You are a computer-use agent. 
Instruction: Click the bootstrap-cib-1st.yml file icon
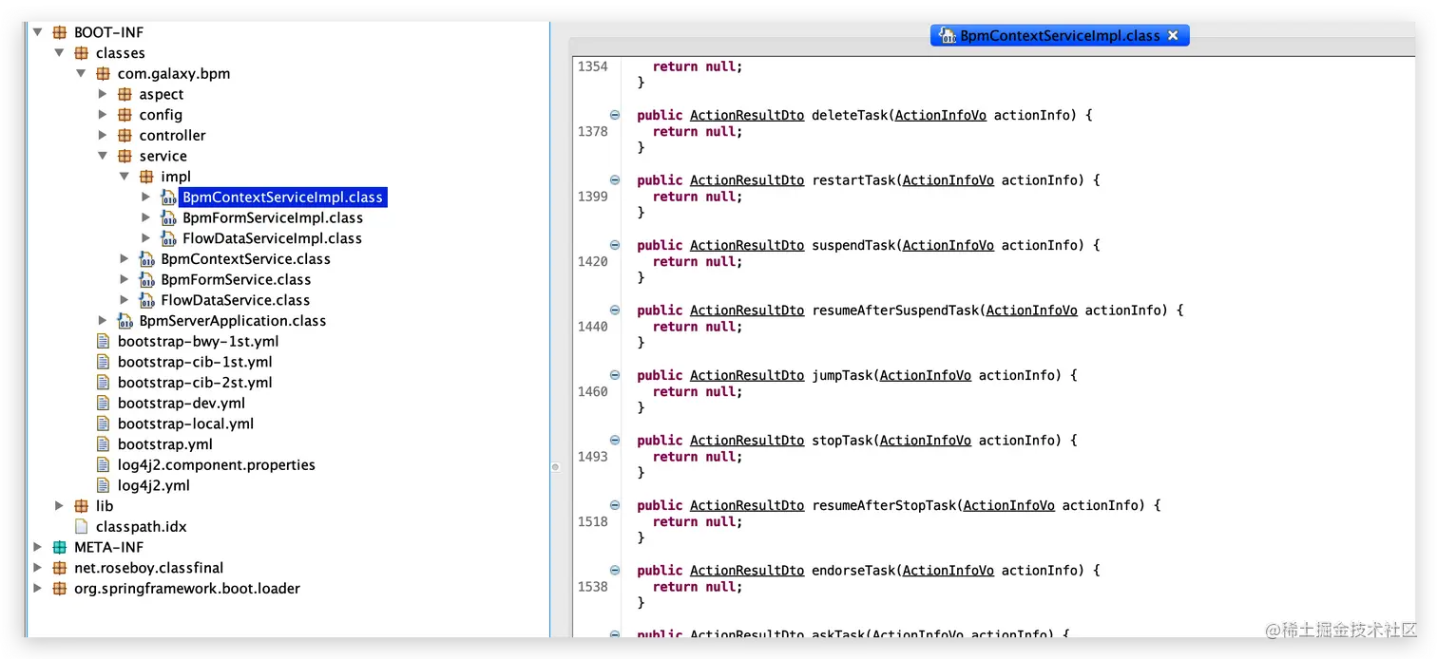[104, 362]
